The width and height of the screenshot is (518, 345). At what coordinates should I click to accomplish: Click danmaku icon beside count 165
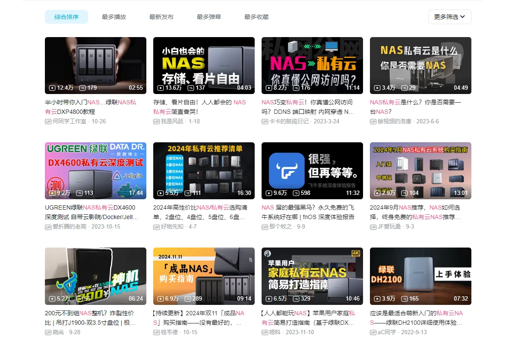(404, 298)
